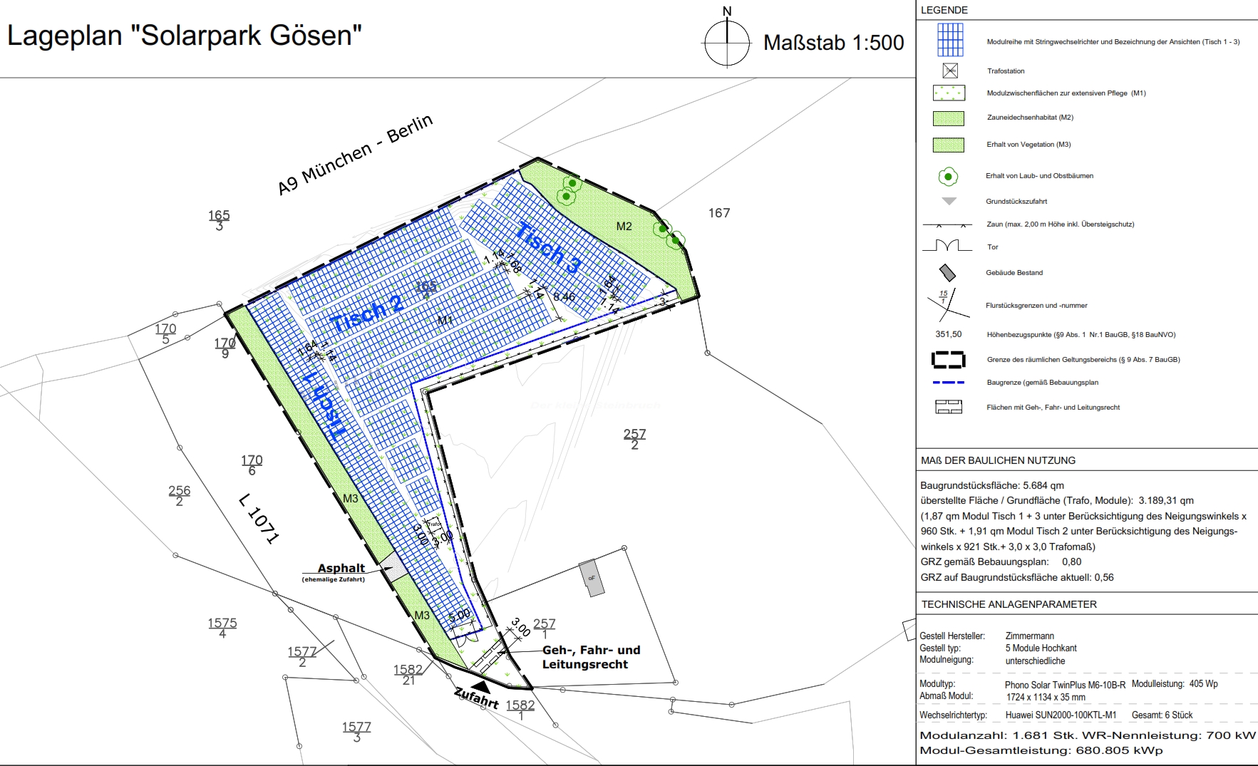Select the Zaun fence line symbol in the legend

pyautogui.click(x=948, y=225)
